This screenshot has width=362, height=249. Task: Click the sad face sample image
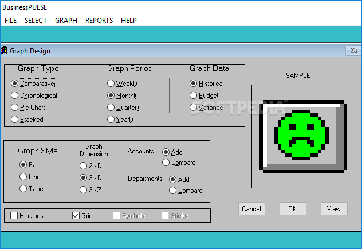tap(303, 137)
